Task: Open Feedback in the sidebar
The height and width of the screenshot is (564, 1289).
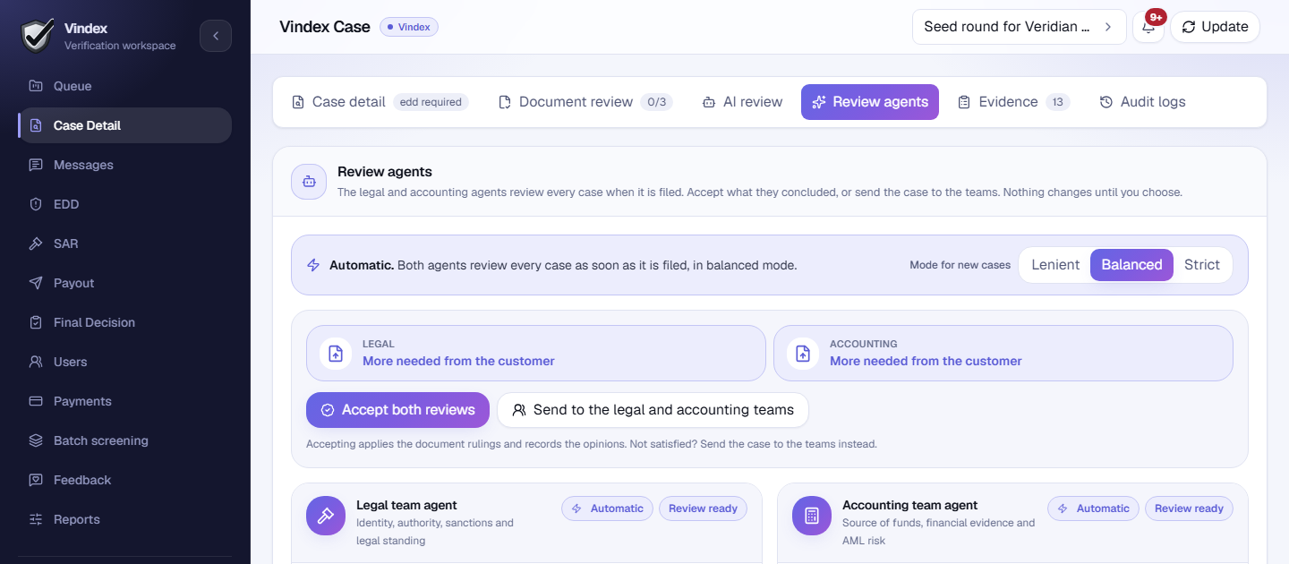Action: coord(124,480)
